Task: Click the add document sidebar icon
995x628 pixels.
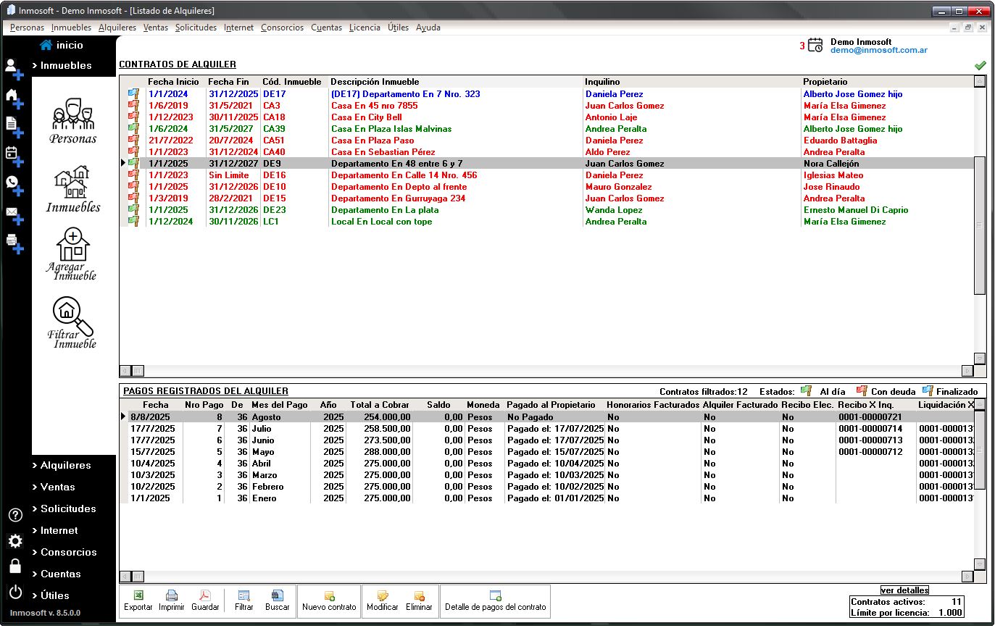Action: [14, 127]
